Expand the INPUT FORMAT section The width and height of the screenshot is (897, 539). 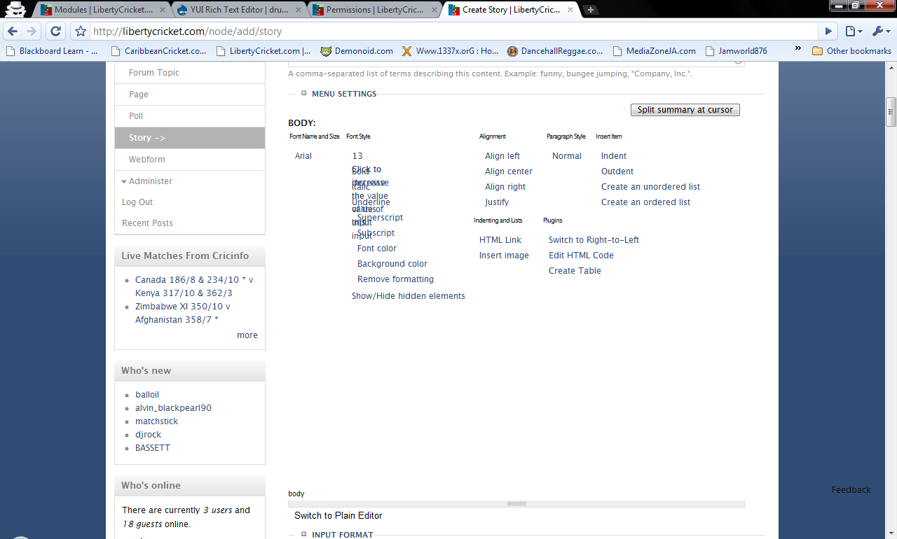[304, 533]
